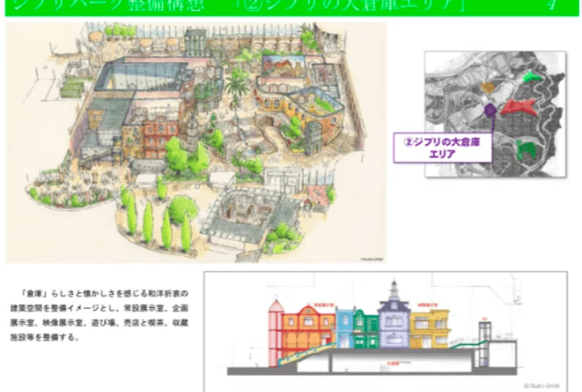Select the text line starting '建築空間を整備イメージ'
582x392 pixels.
(x=99, y=308)
